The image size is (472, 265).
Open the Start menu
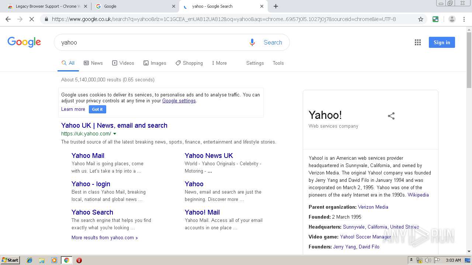tap(10, 260)
